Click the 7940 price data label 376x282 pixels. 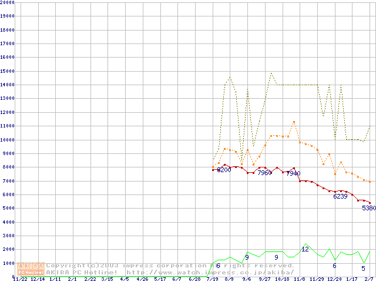coord(293,174)
